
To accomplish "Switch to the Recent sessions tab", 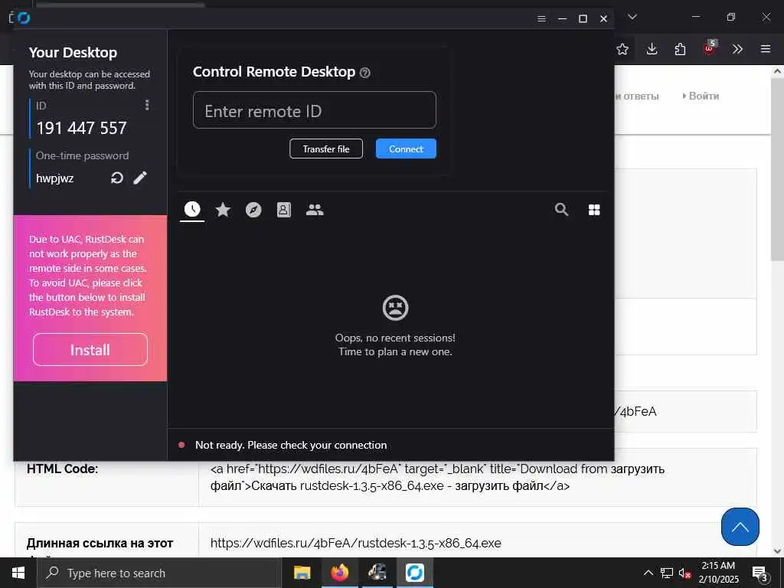I will [192, 210].
